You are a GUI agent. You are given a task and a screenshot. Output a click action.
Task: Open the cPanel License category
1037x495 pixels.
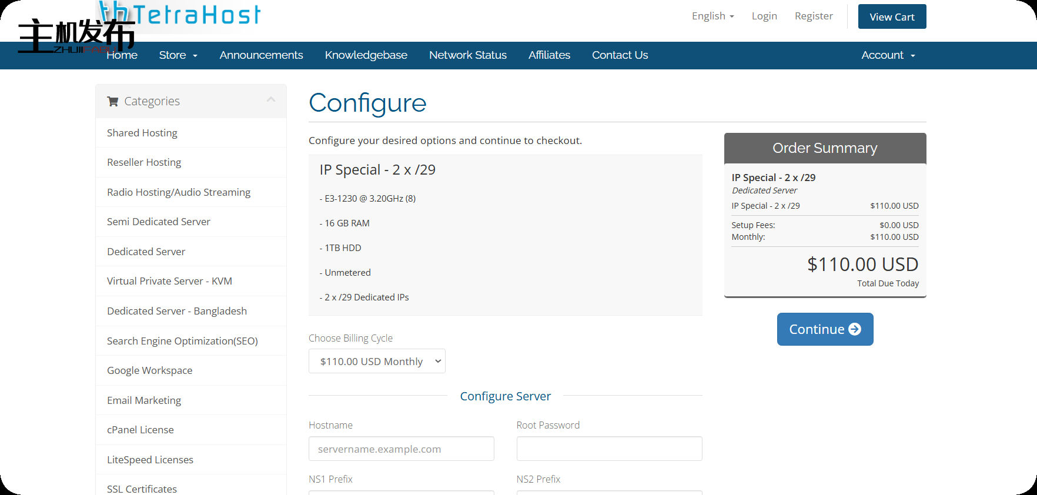[141, 430]
